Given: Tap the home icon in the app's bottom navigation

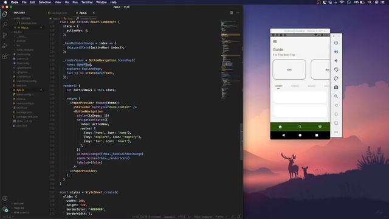Looking at the screenshot, I should click(280, 127).
